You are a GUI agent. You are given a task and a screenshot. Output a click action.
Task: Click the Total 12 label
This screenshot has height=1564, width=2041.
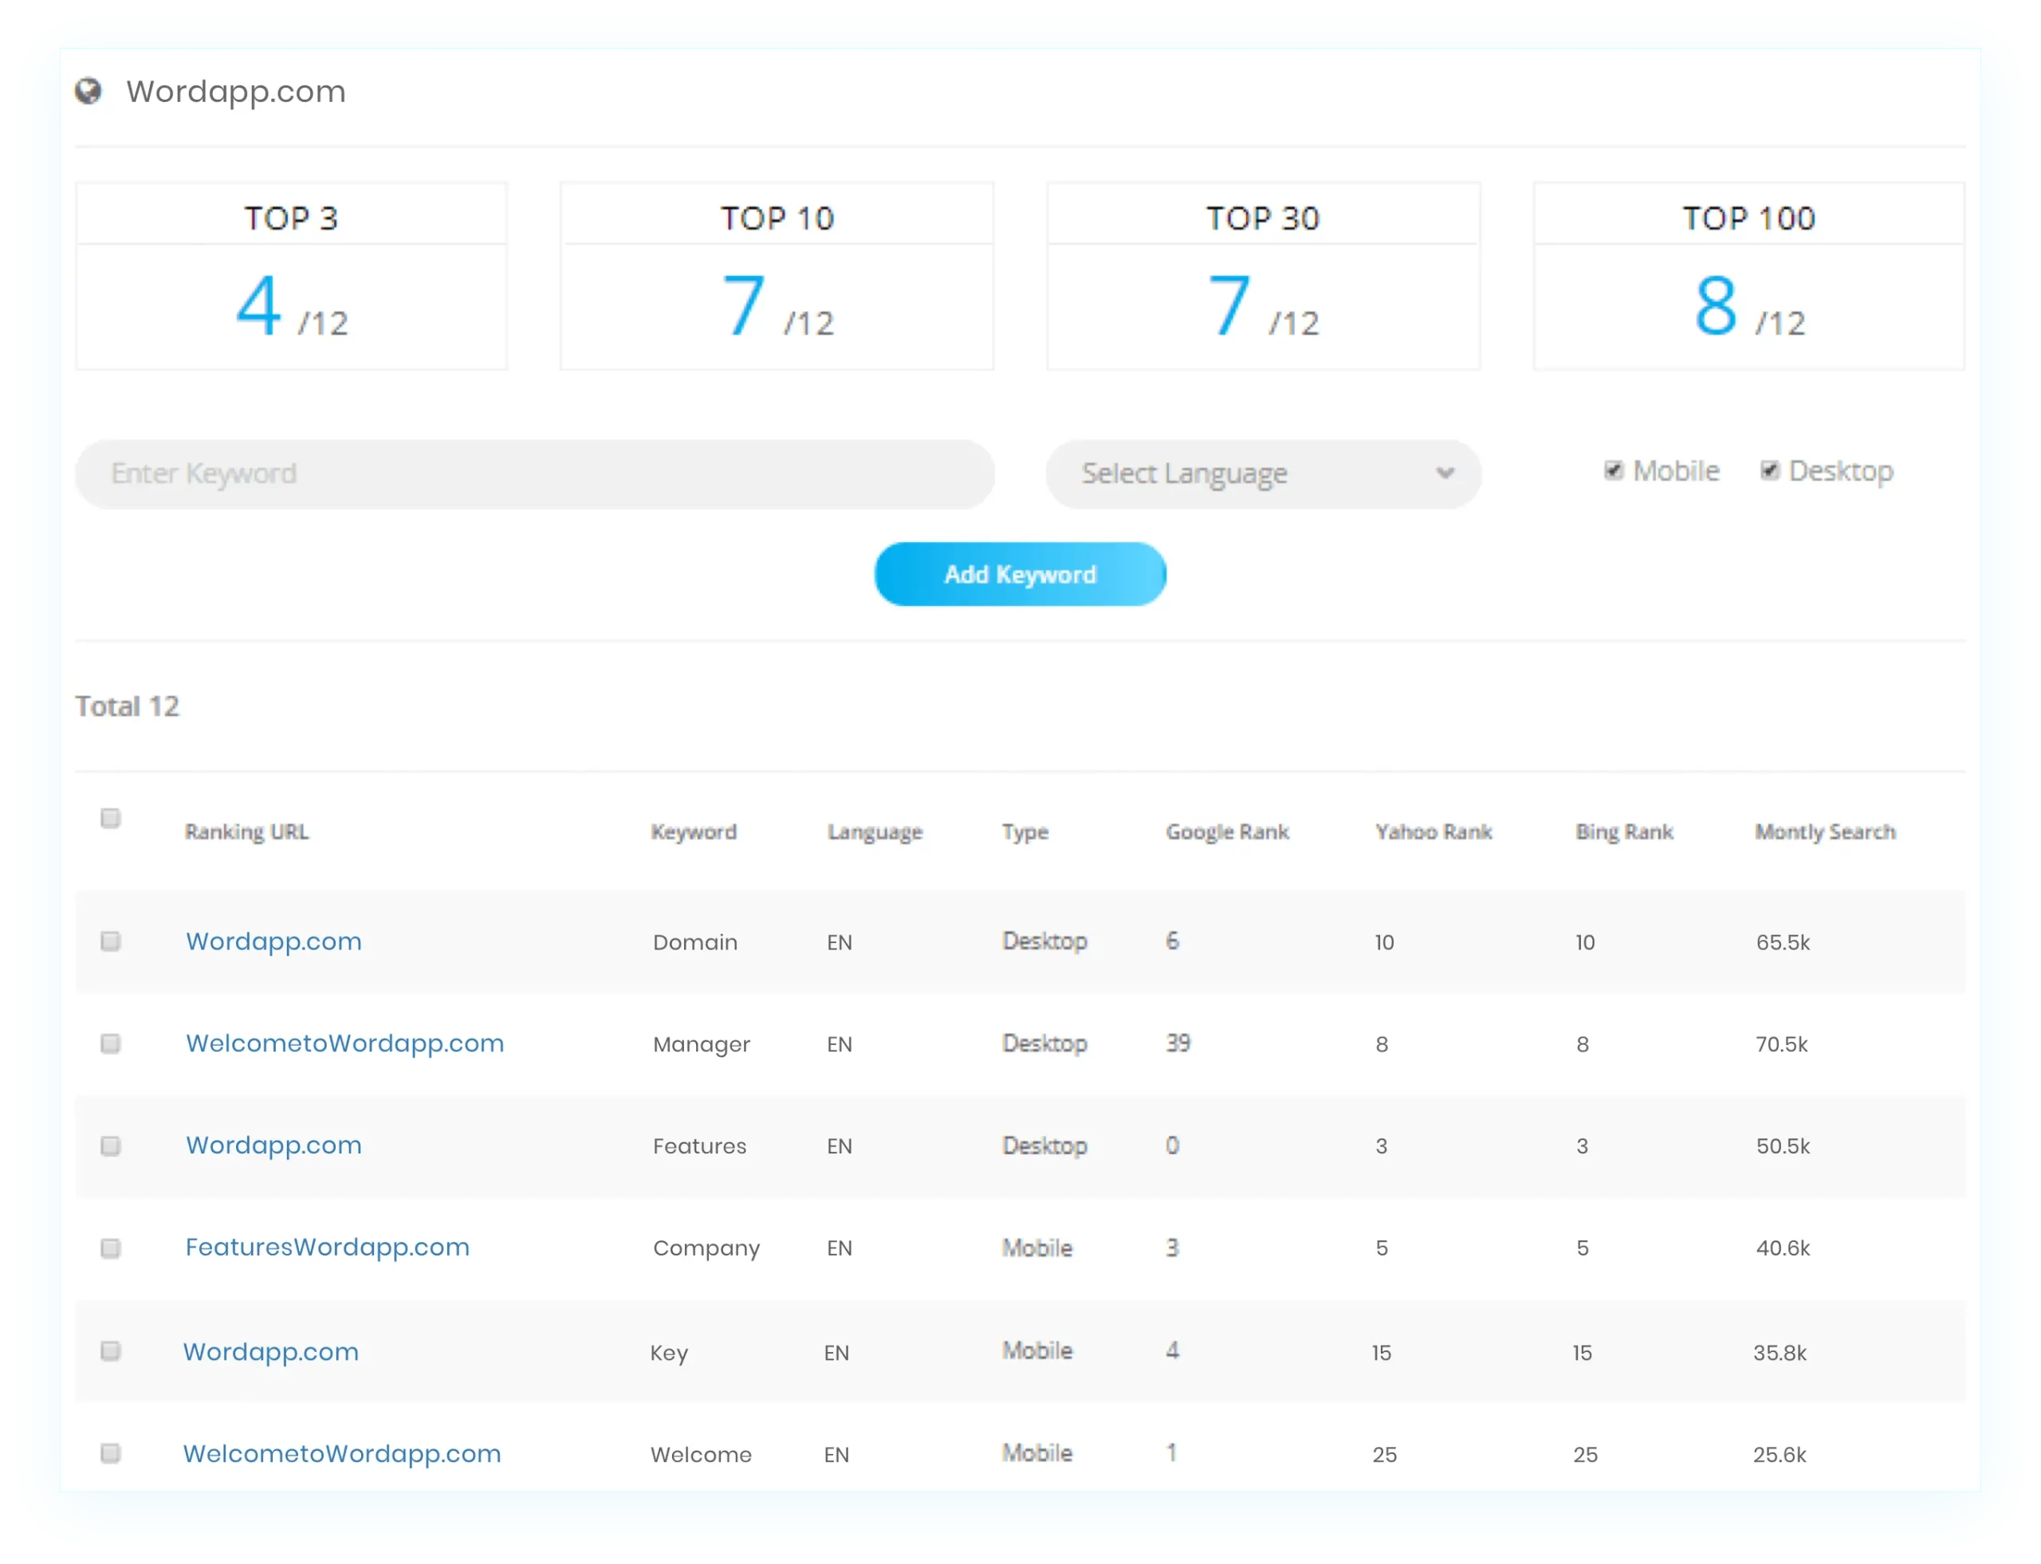(x=128, y=706)
